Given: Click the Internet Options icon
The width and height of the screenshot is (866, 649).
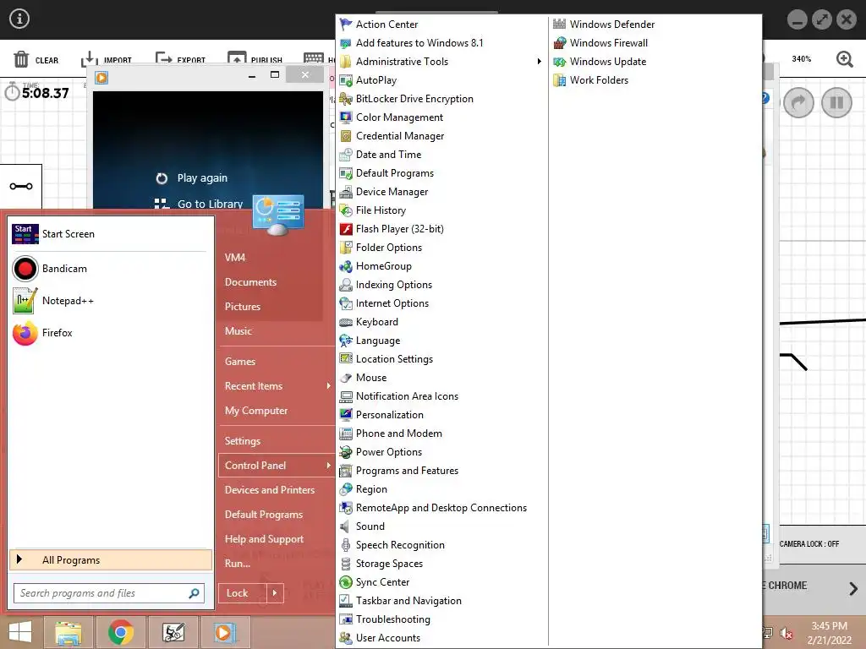Looking at the screenshot, I should tap(346, 303).
